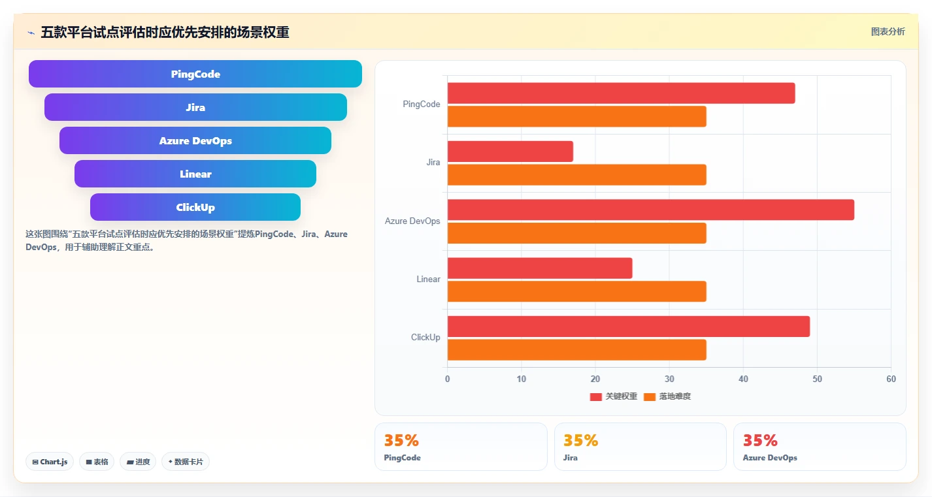Select the Azure DevOps funnel bar
932x497 pixels.
(195, 140)
